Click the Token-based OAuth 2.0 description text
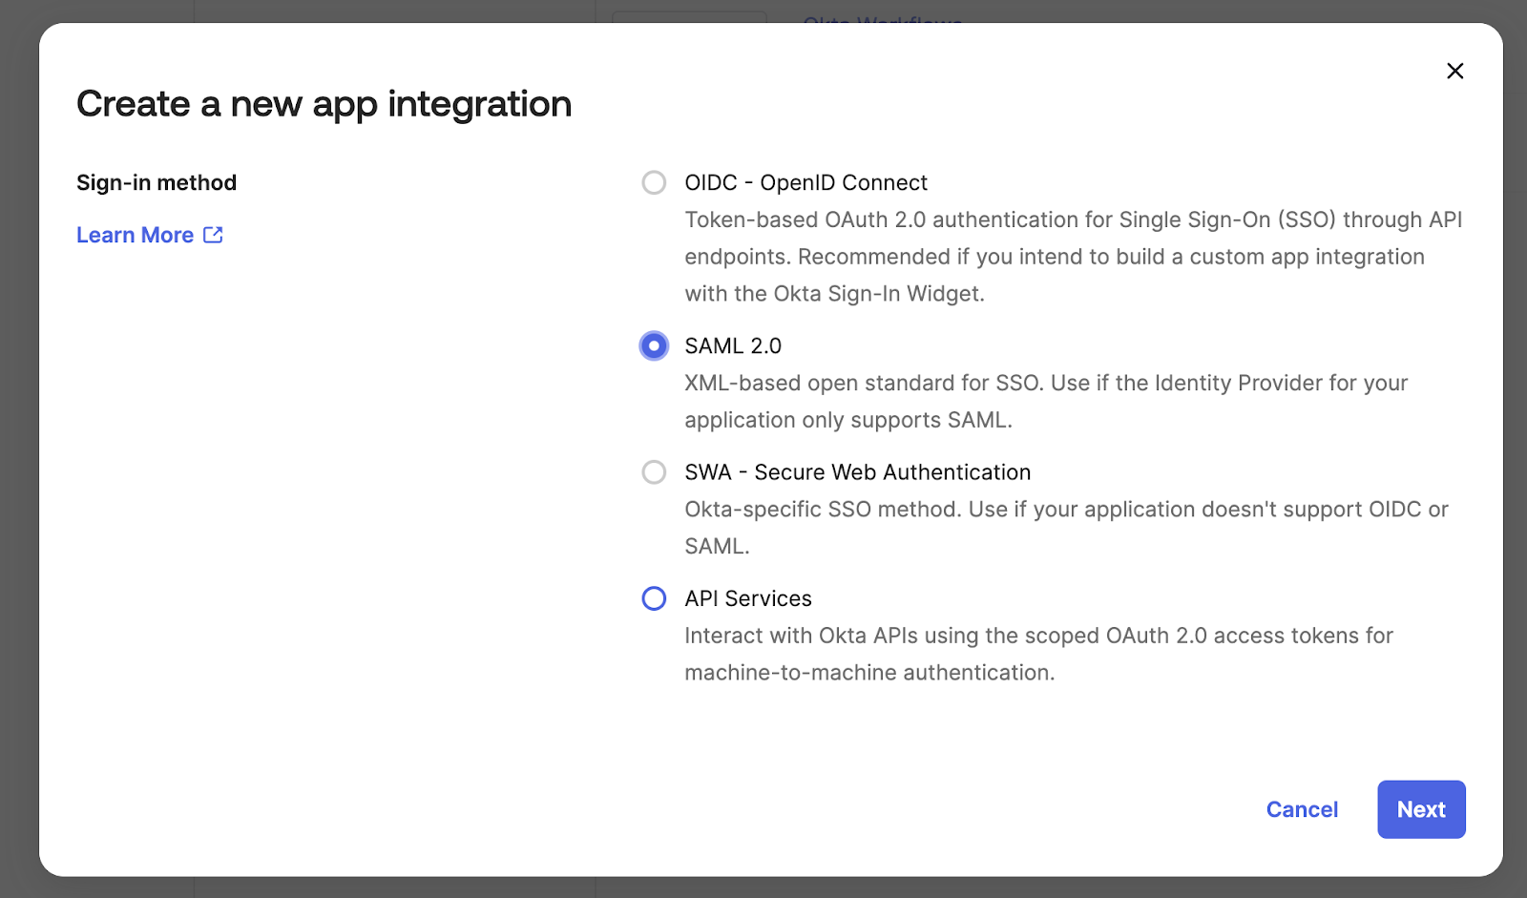This screenshot has height=898, width=1527. click(x=1074, y=257)
